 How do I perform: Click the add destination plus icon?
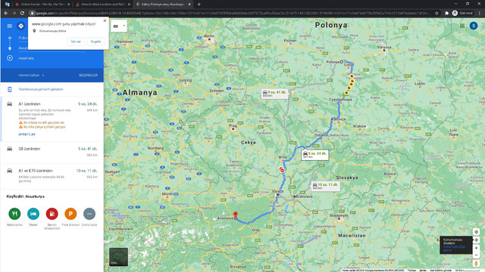coord(10,58)
